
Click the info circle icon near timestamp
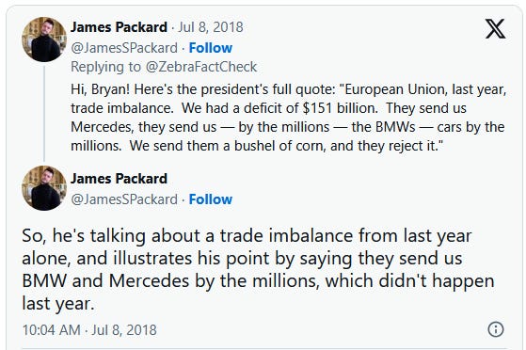[496, 329]
